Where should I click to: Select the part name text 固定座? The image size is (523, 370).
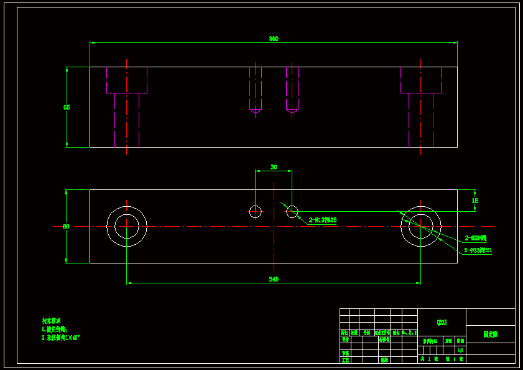pos(490,334)
